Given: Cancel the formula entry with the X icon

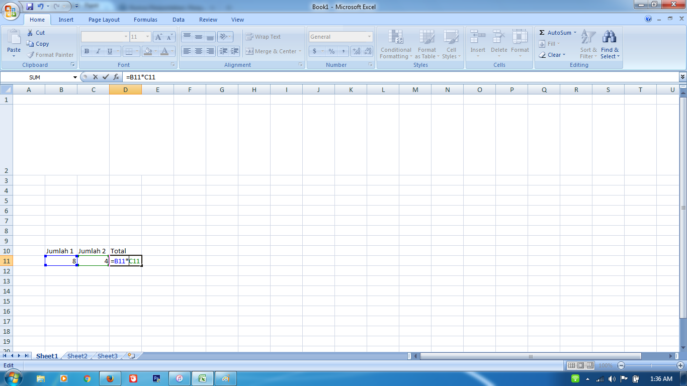Looking at the screenshot, I should [95, 77].
